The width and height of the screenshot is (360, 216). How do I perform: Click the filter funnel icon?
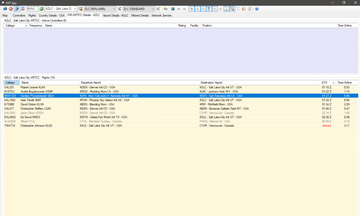pos(119,9)
